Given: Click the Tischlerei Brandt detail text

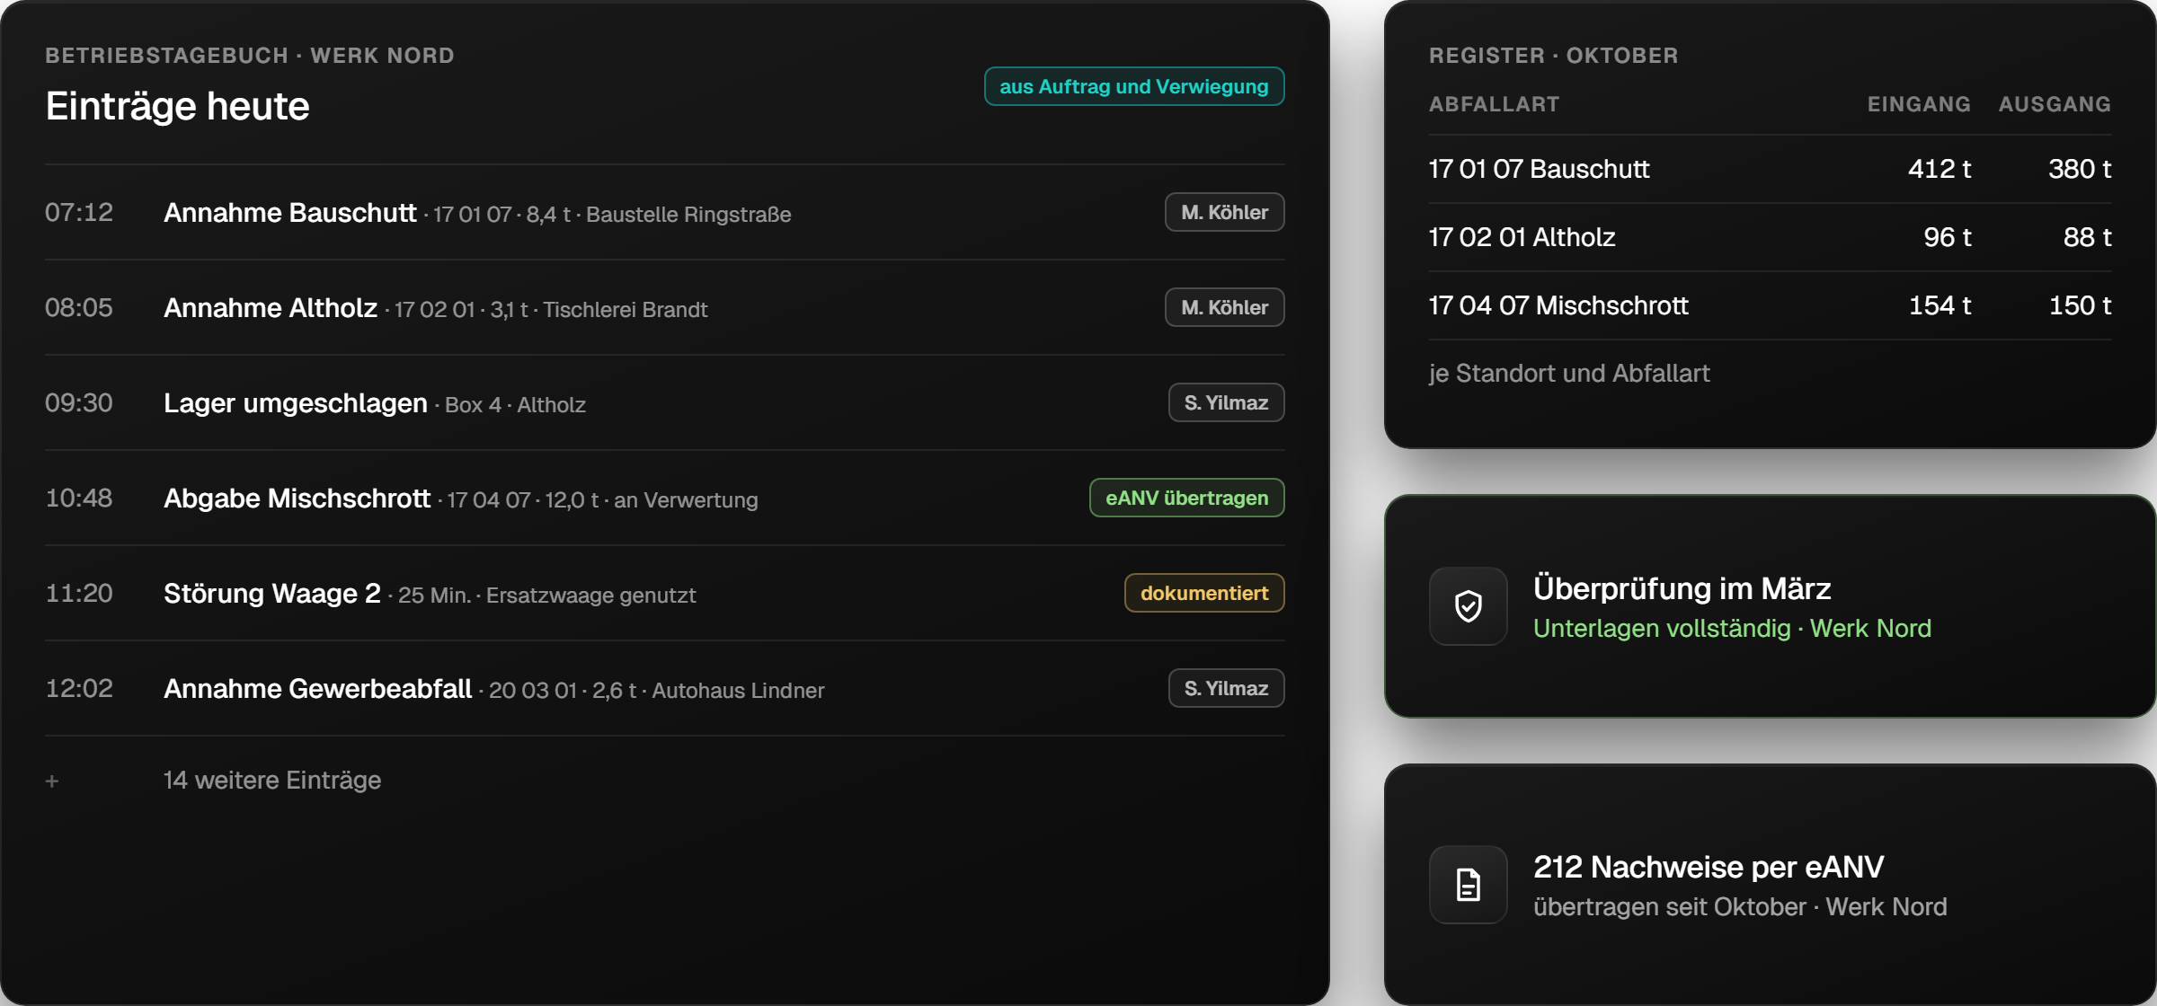Looking at the screenshot, I should pyautogui.click(x=626, y=310).
